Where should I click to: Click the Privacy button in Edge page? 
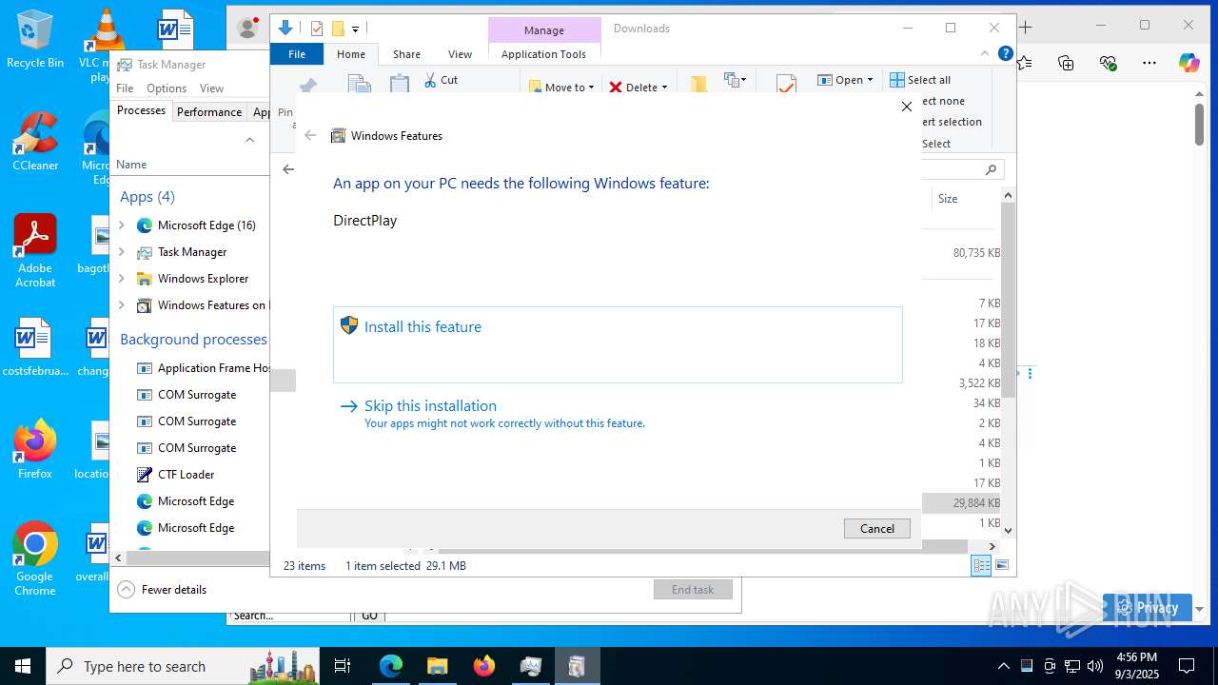pyautogui.click(x=1148, y=608)
